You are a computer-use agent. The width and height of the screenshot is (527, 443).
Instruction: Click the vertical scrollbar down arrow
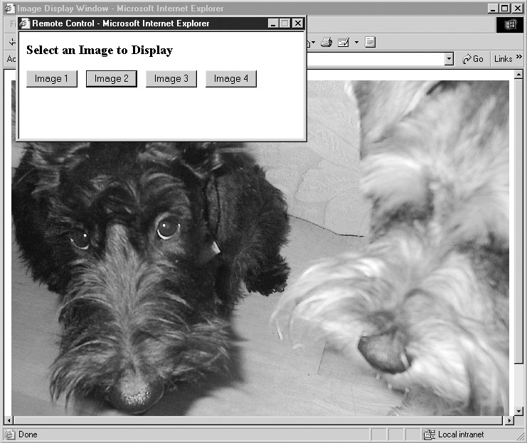(x=518, y=410)
